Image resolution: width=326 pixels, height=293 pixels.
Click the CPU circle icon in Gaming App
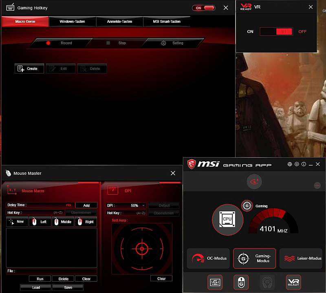(227, 219)
